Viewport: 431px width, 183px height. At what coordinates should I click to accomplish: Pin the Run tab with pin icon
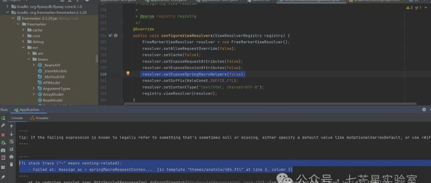[3, 177]
